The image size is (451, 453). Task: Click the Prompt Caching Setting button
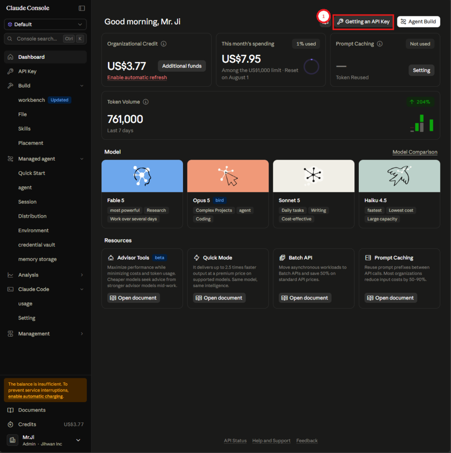tap(421, 70)
